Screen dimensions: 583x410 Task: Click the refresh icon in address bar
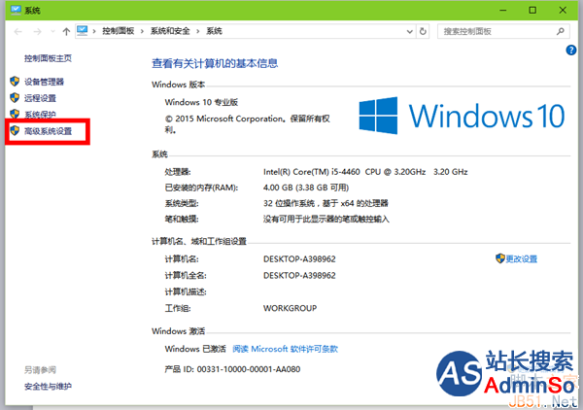pyautogui.click(x=425, y=32)
